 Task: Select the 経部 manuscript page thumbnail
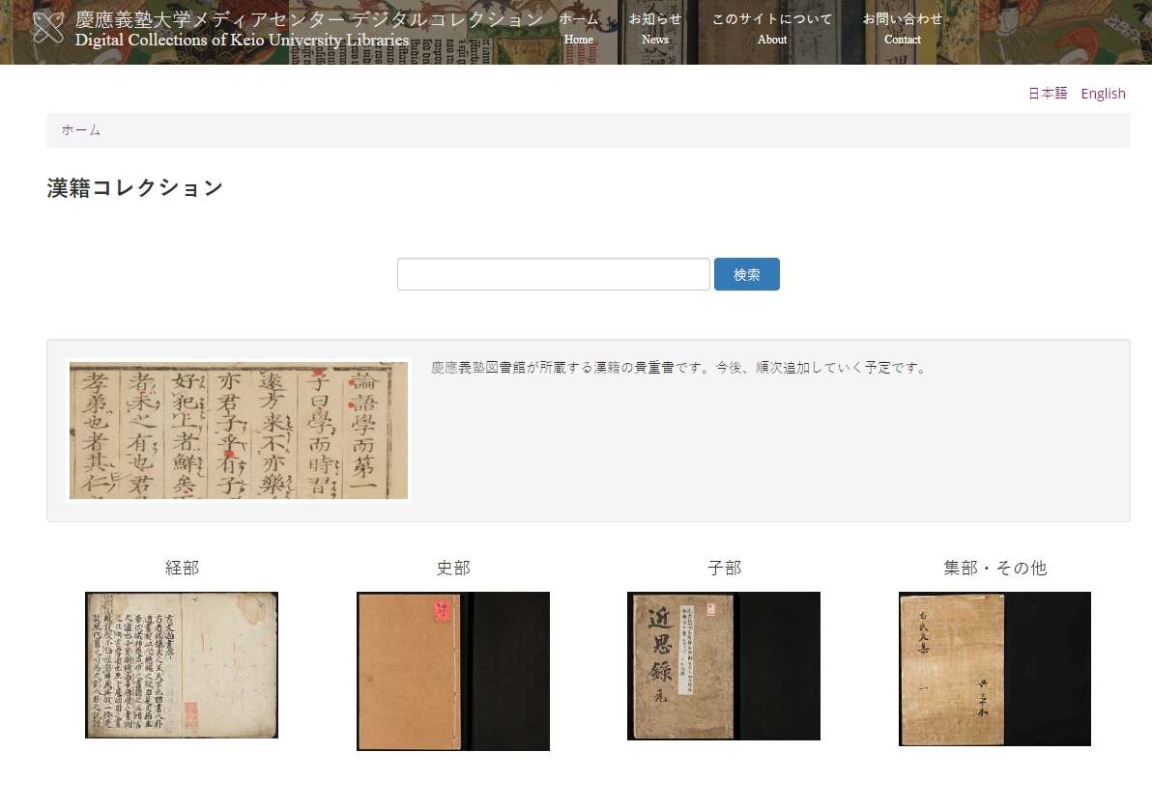coord(182,665)
